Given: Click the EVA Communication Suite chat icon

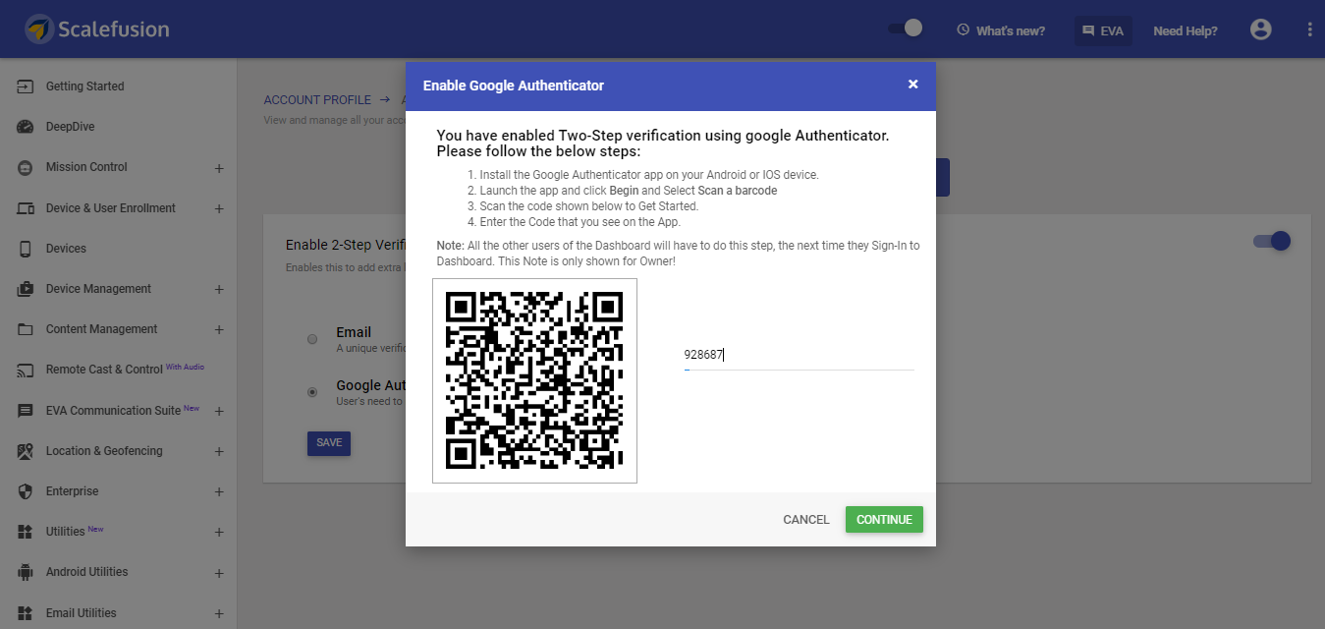Looking at the screenshot, I should pyautogui.click(x=26, y=411).
